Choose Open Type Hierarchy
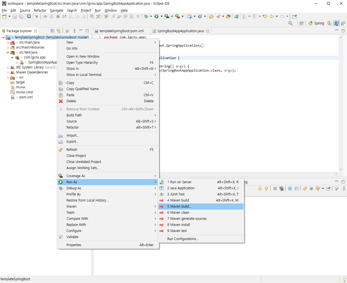 pos(108,63)
